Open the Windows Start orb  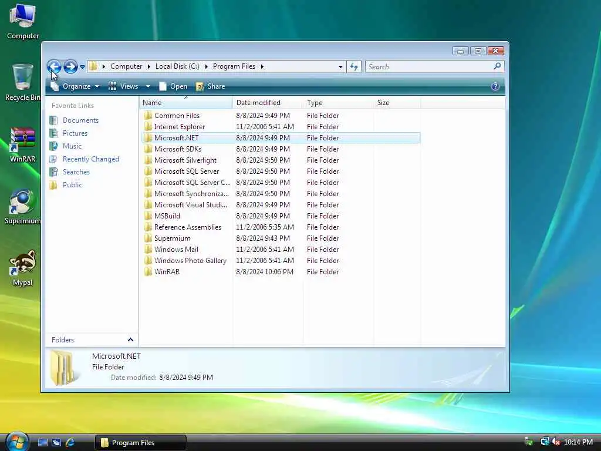17,442
